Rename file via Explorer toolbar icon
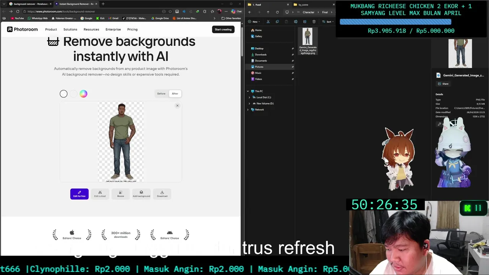 (x=295, y=21)
